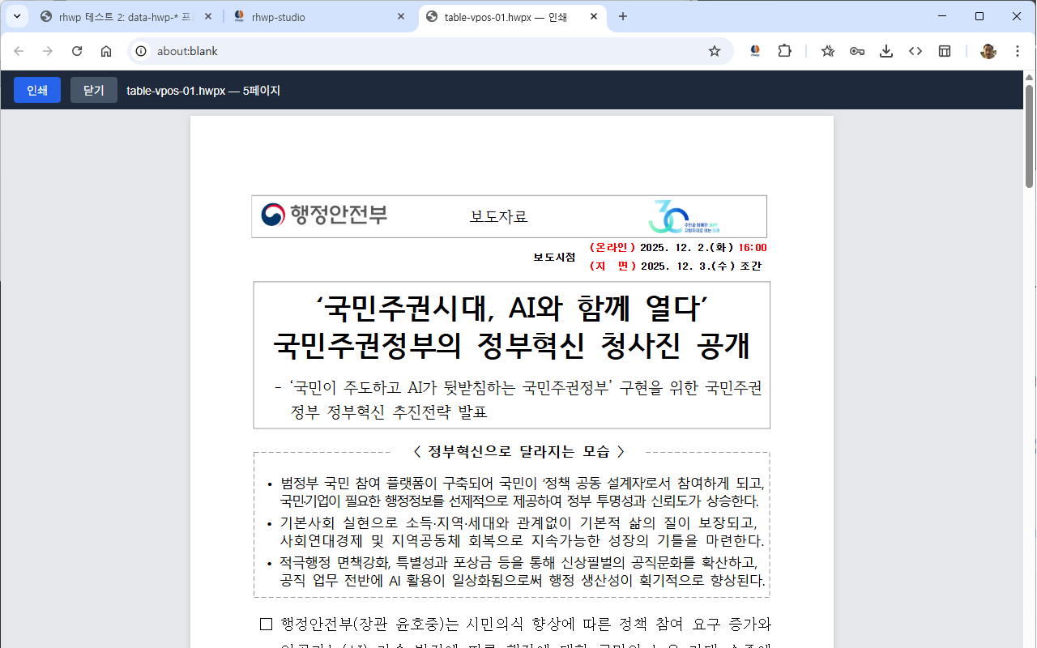Minimize the Chrome window
The height and width of the screenshot is (648, 1037).
(942, 16)
